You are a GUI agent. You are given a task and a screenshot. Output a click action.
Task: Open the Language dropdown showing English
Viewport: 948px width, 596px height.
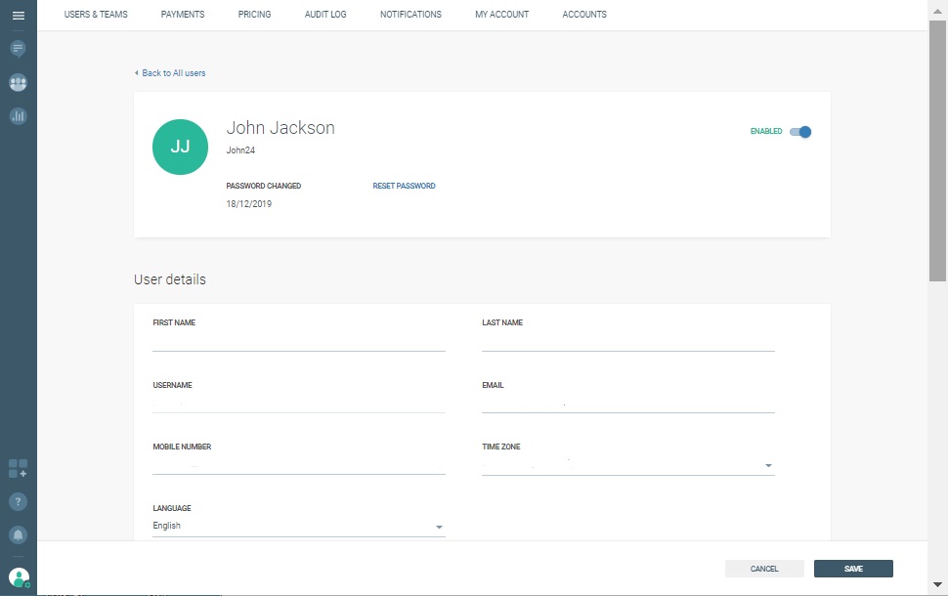point(439,528)
